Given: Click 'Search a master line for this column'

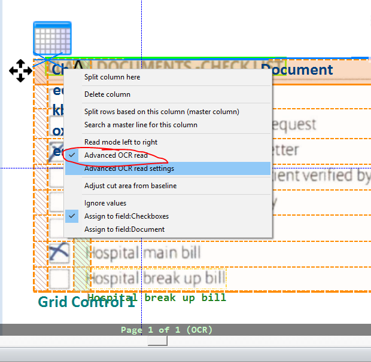Looking at the screenshot, I should click(x=141, y=125).
